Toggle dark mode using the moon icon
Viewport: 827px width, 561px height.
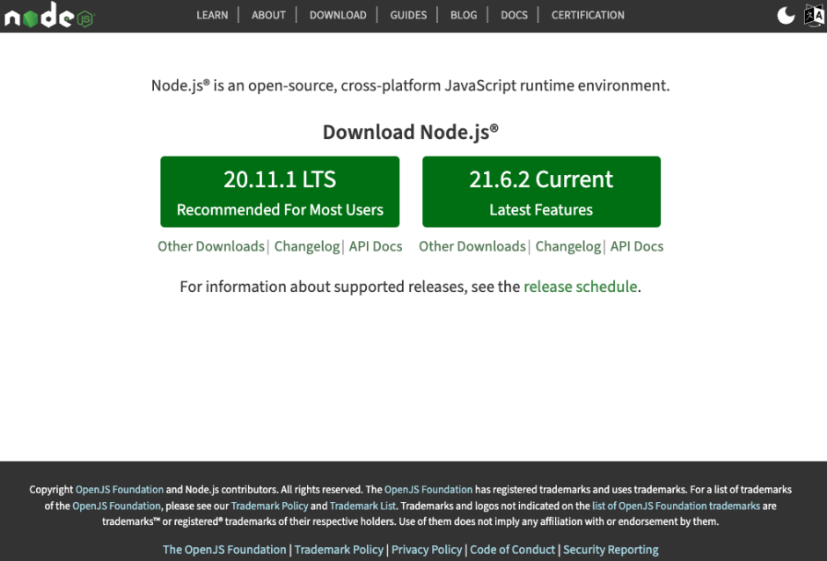785,15
